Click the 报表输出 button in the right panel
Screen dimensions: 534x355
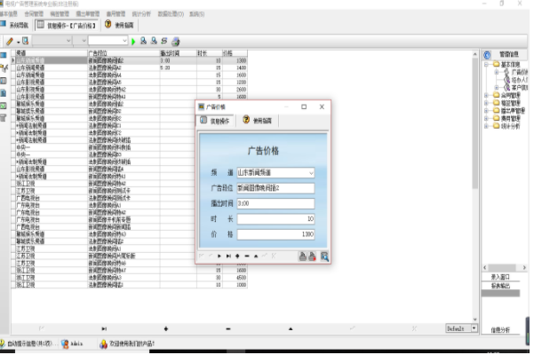[x=500, y=286]
